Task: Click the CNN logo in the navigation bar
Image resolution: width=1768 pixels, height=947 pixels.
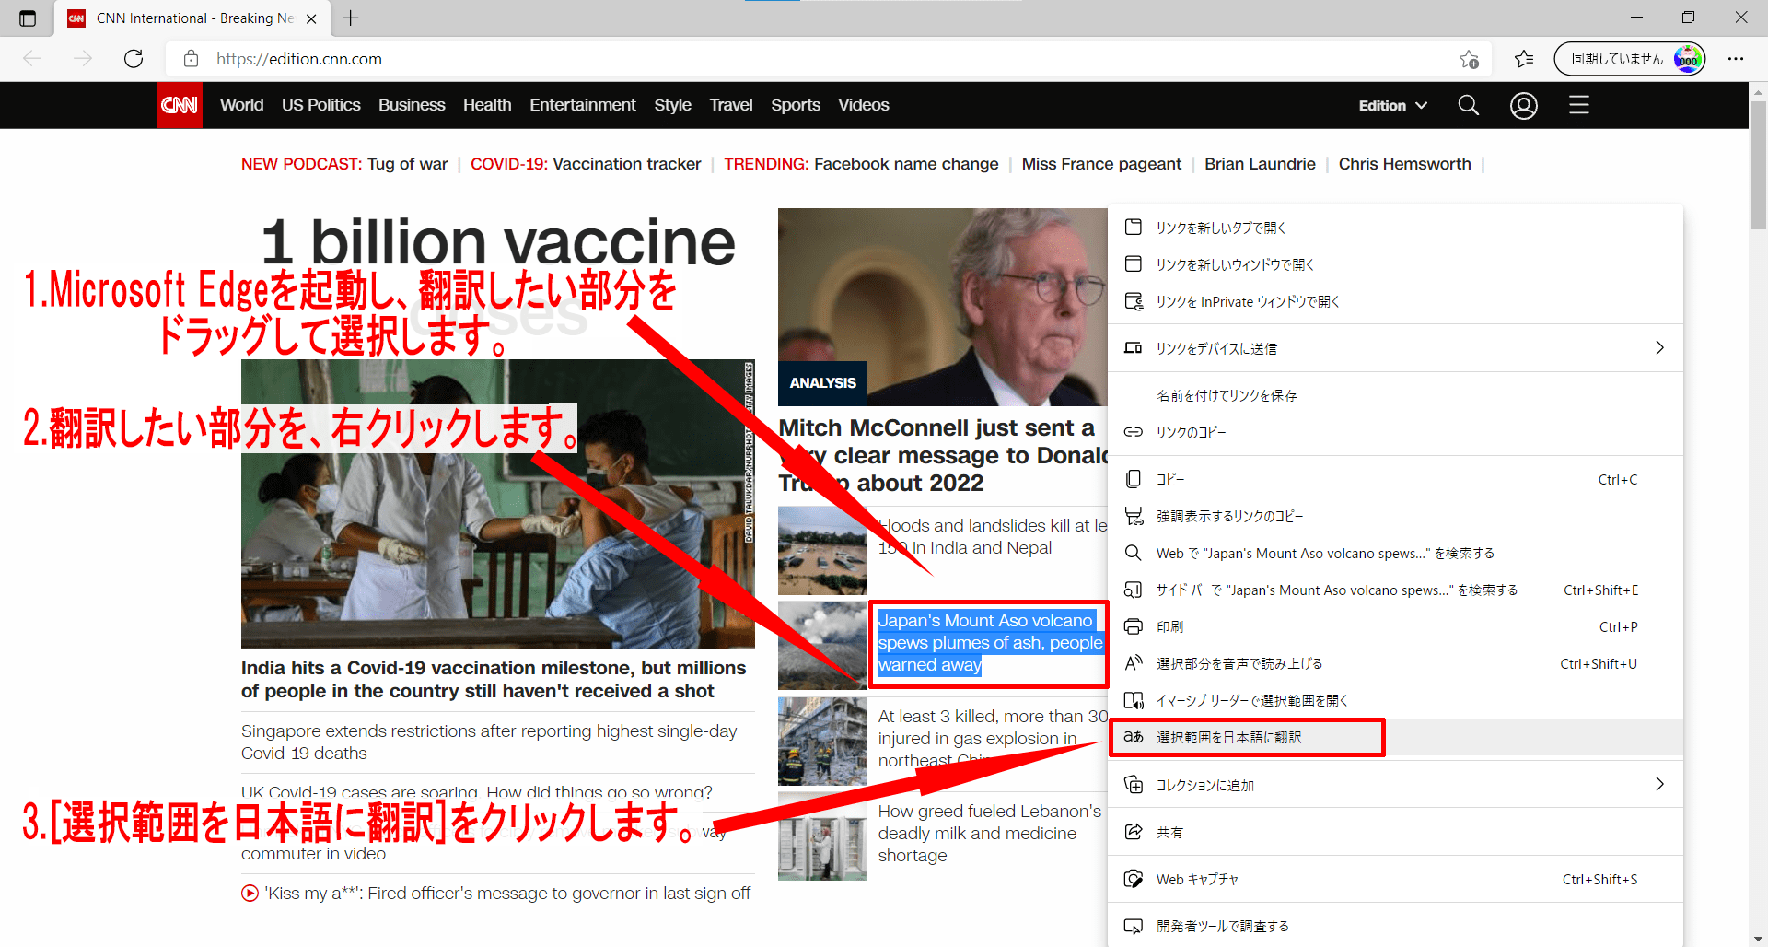Action: pos(180,105)
